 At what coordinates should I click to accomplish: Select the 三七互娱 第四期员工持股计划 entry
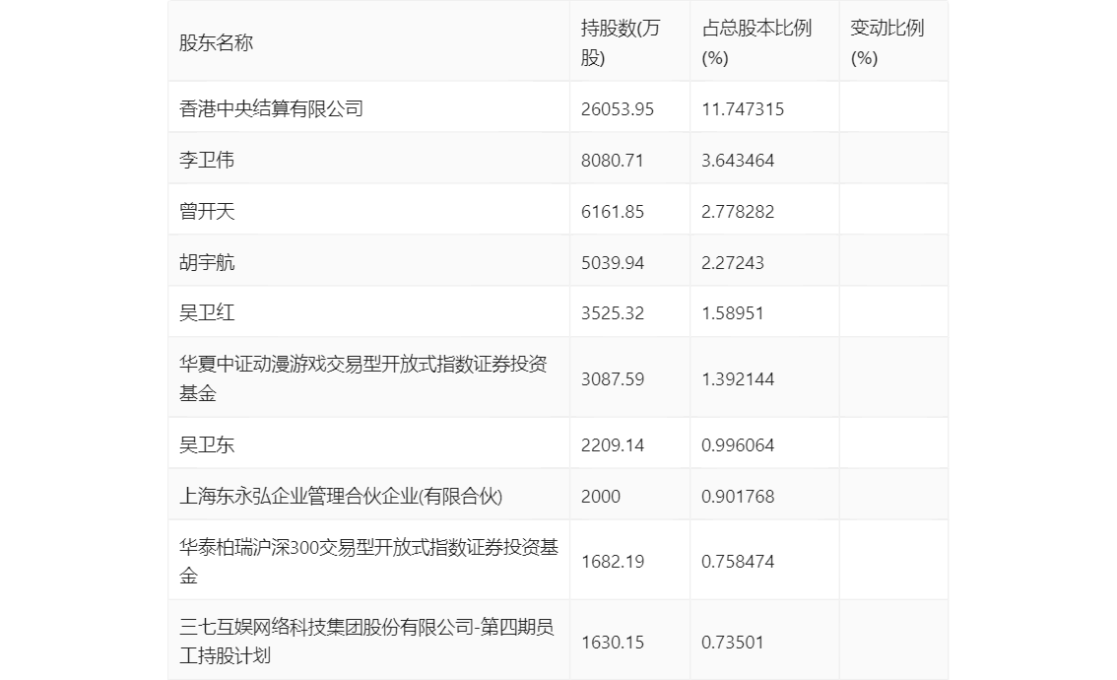pos(366,642)
